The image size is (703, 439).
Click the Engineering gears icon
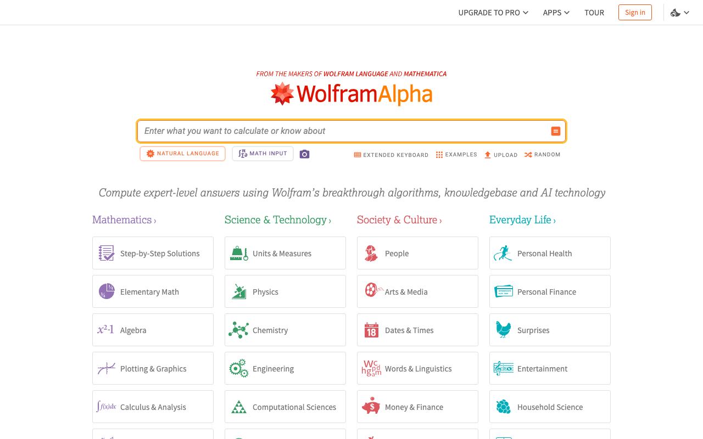tap(238, 368)
